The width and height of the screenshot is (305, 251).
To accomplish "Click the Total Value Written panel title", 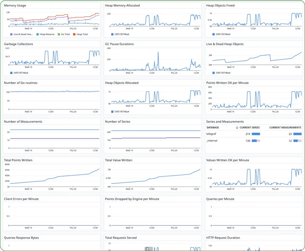I will [119, 160].
